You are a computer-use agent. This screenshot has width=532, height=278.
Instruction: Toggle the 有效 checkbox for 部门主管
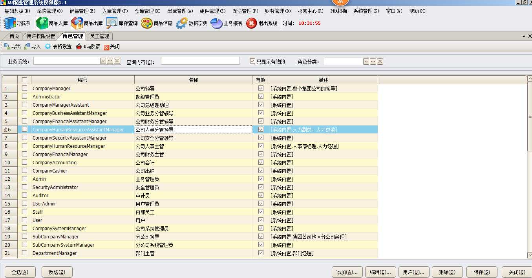point(261,253)
